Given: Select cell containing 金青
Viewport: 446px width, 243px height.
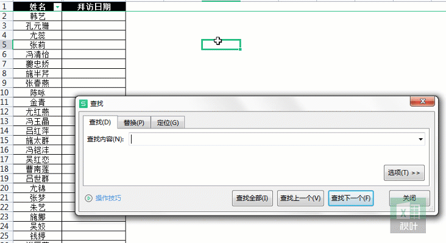Looking at the screenshot, I should point(38,102).
